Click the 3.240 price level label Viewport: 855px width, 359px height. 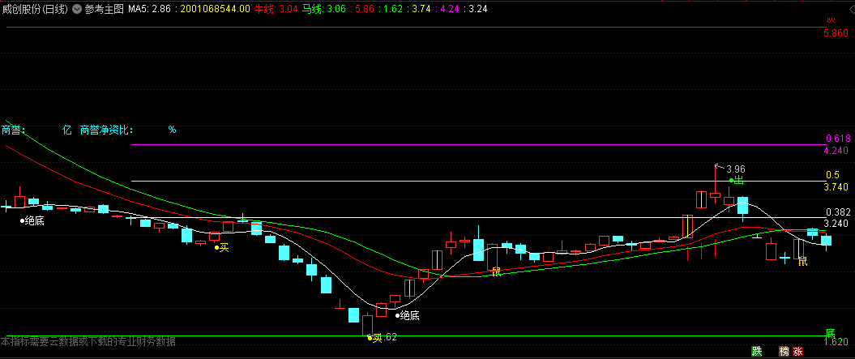pyautogui.click(x=836, y=224)
